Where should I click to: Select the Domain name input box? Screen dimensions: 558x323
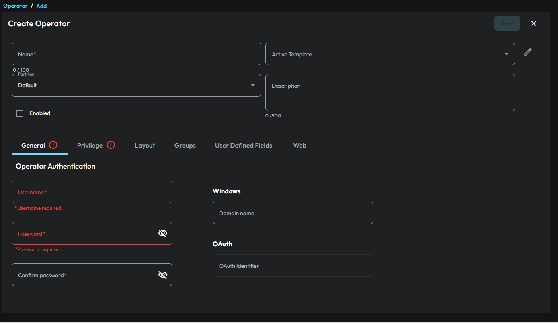coord(293,213)
